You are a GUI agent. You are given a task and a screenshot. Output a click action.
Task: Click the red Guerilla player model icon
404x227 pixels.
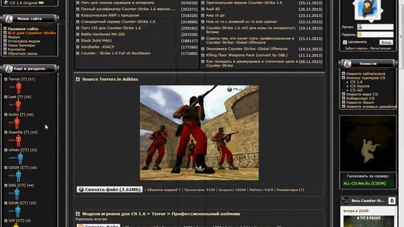(18, 141)
